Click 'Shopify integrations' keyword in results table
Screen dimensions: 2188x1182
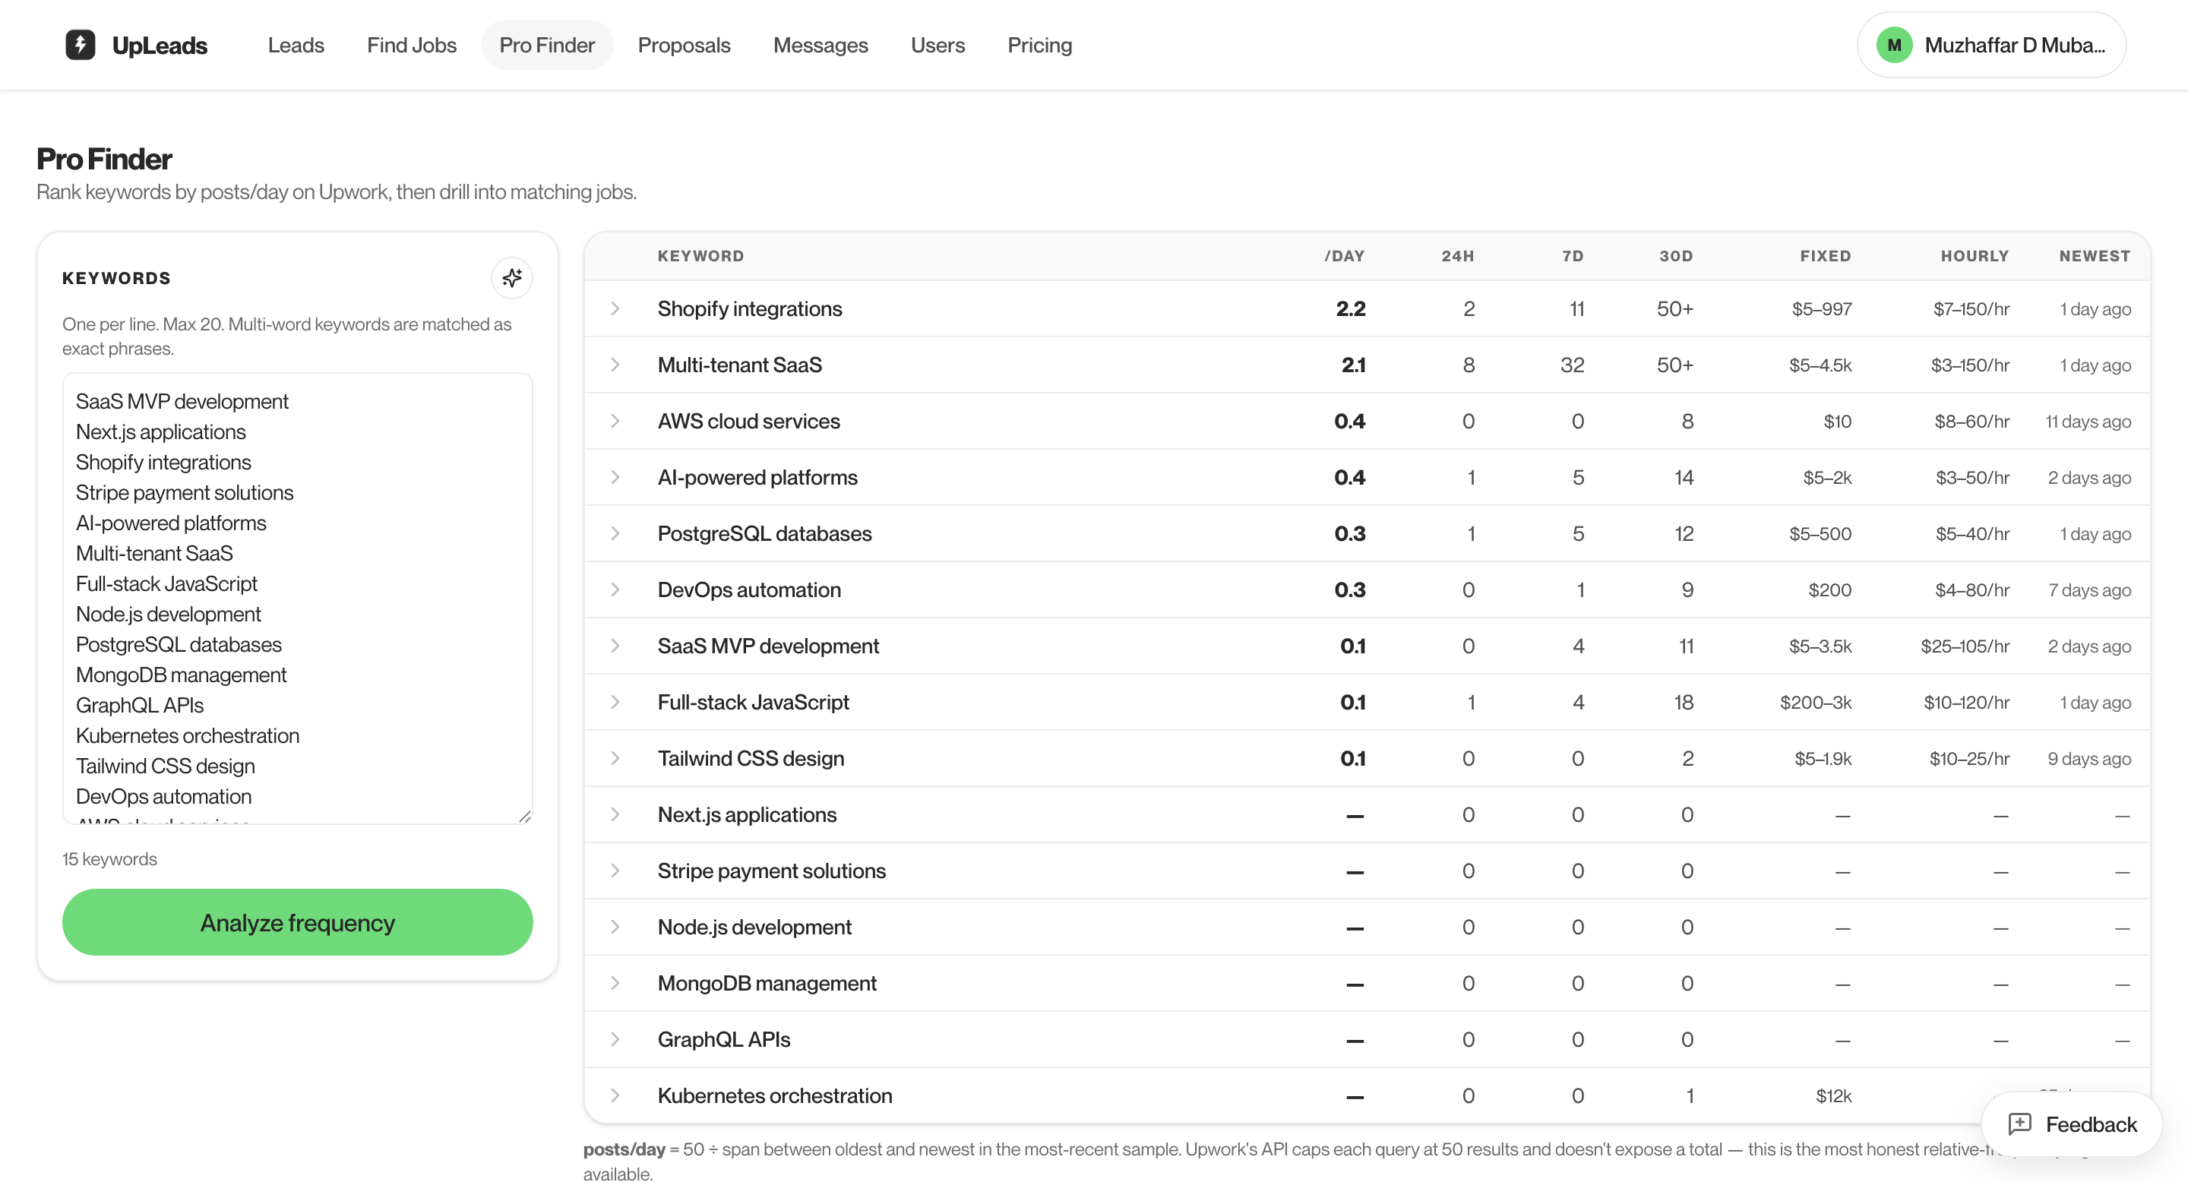749,308
